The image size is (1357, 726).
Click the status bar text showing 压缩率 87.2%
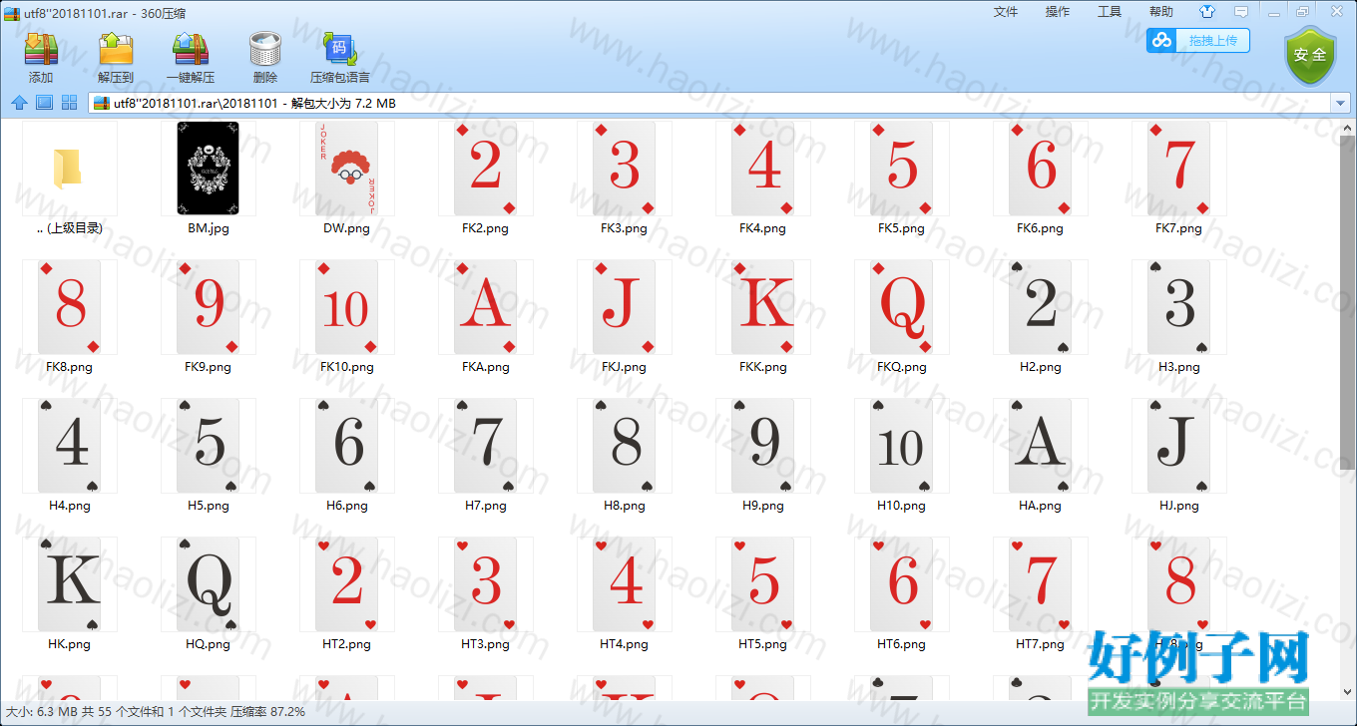pos(267,712)
